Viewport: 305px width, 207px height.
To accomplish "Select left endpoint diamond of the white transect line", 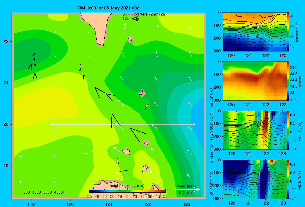I will tap(51, 124).
